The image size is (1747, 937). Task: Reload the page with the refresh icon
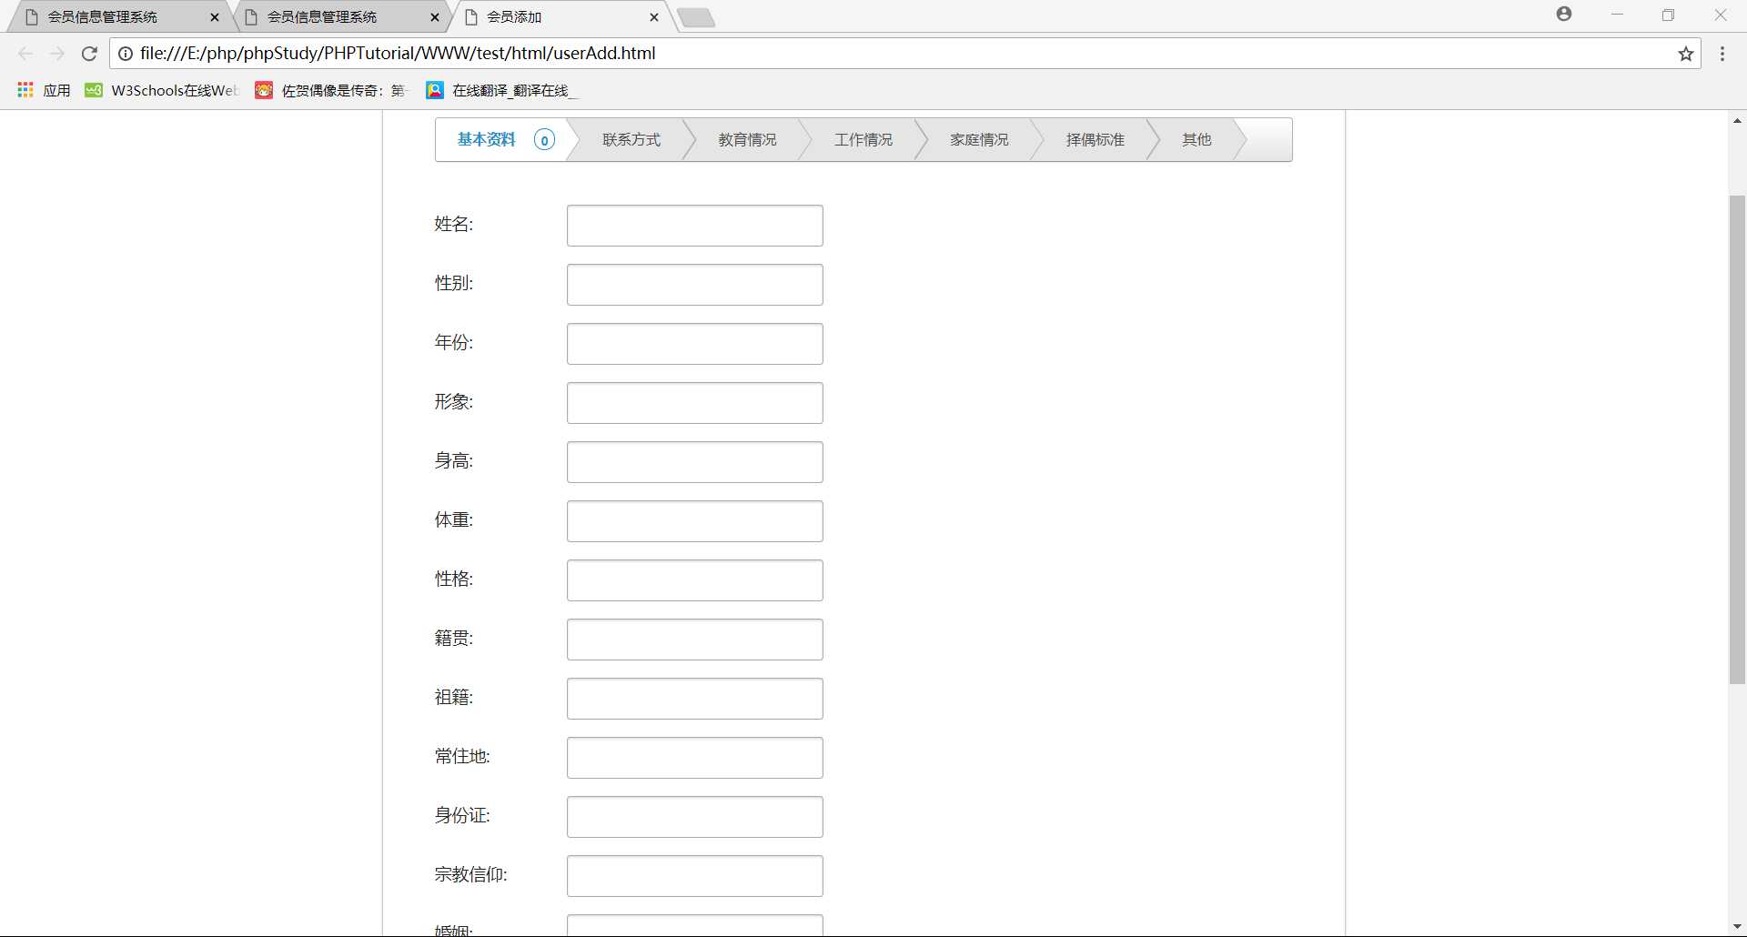pyautogui.click(x=89, y=54)
